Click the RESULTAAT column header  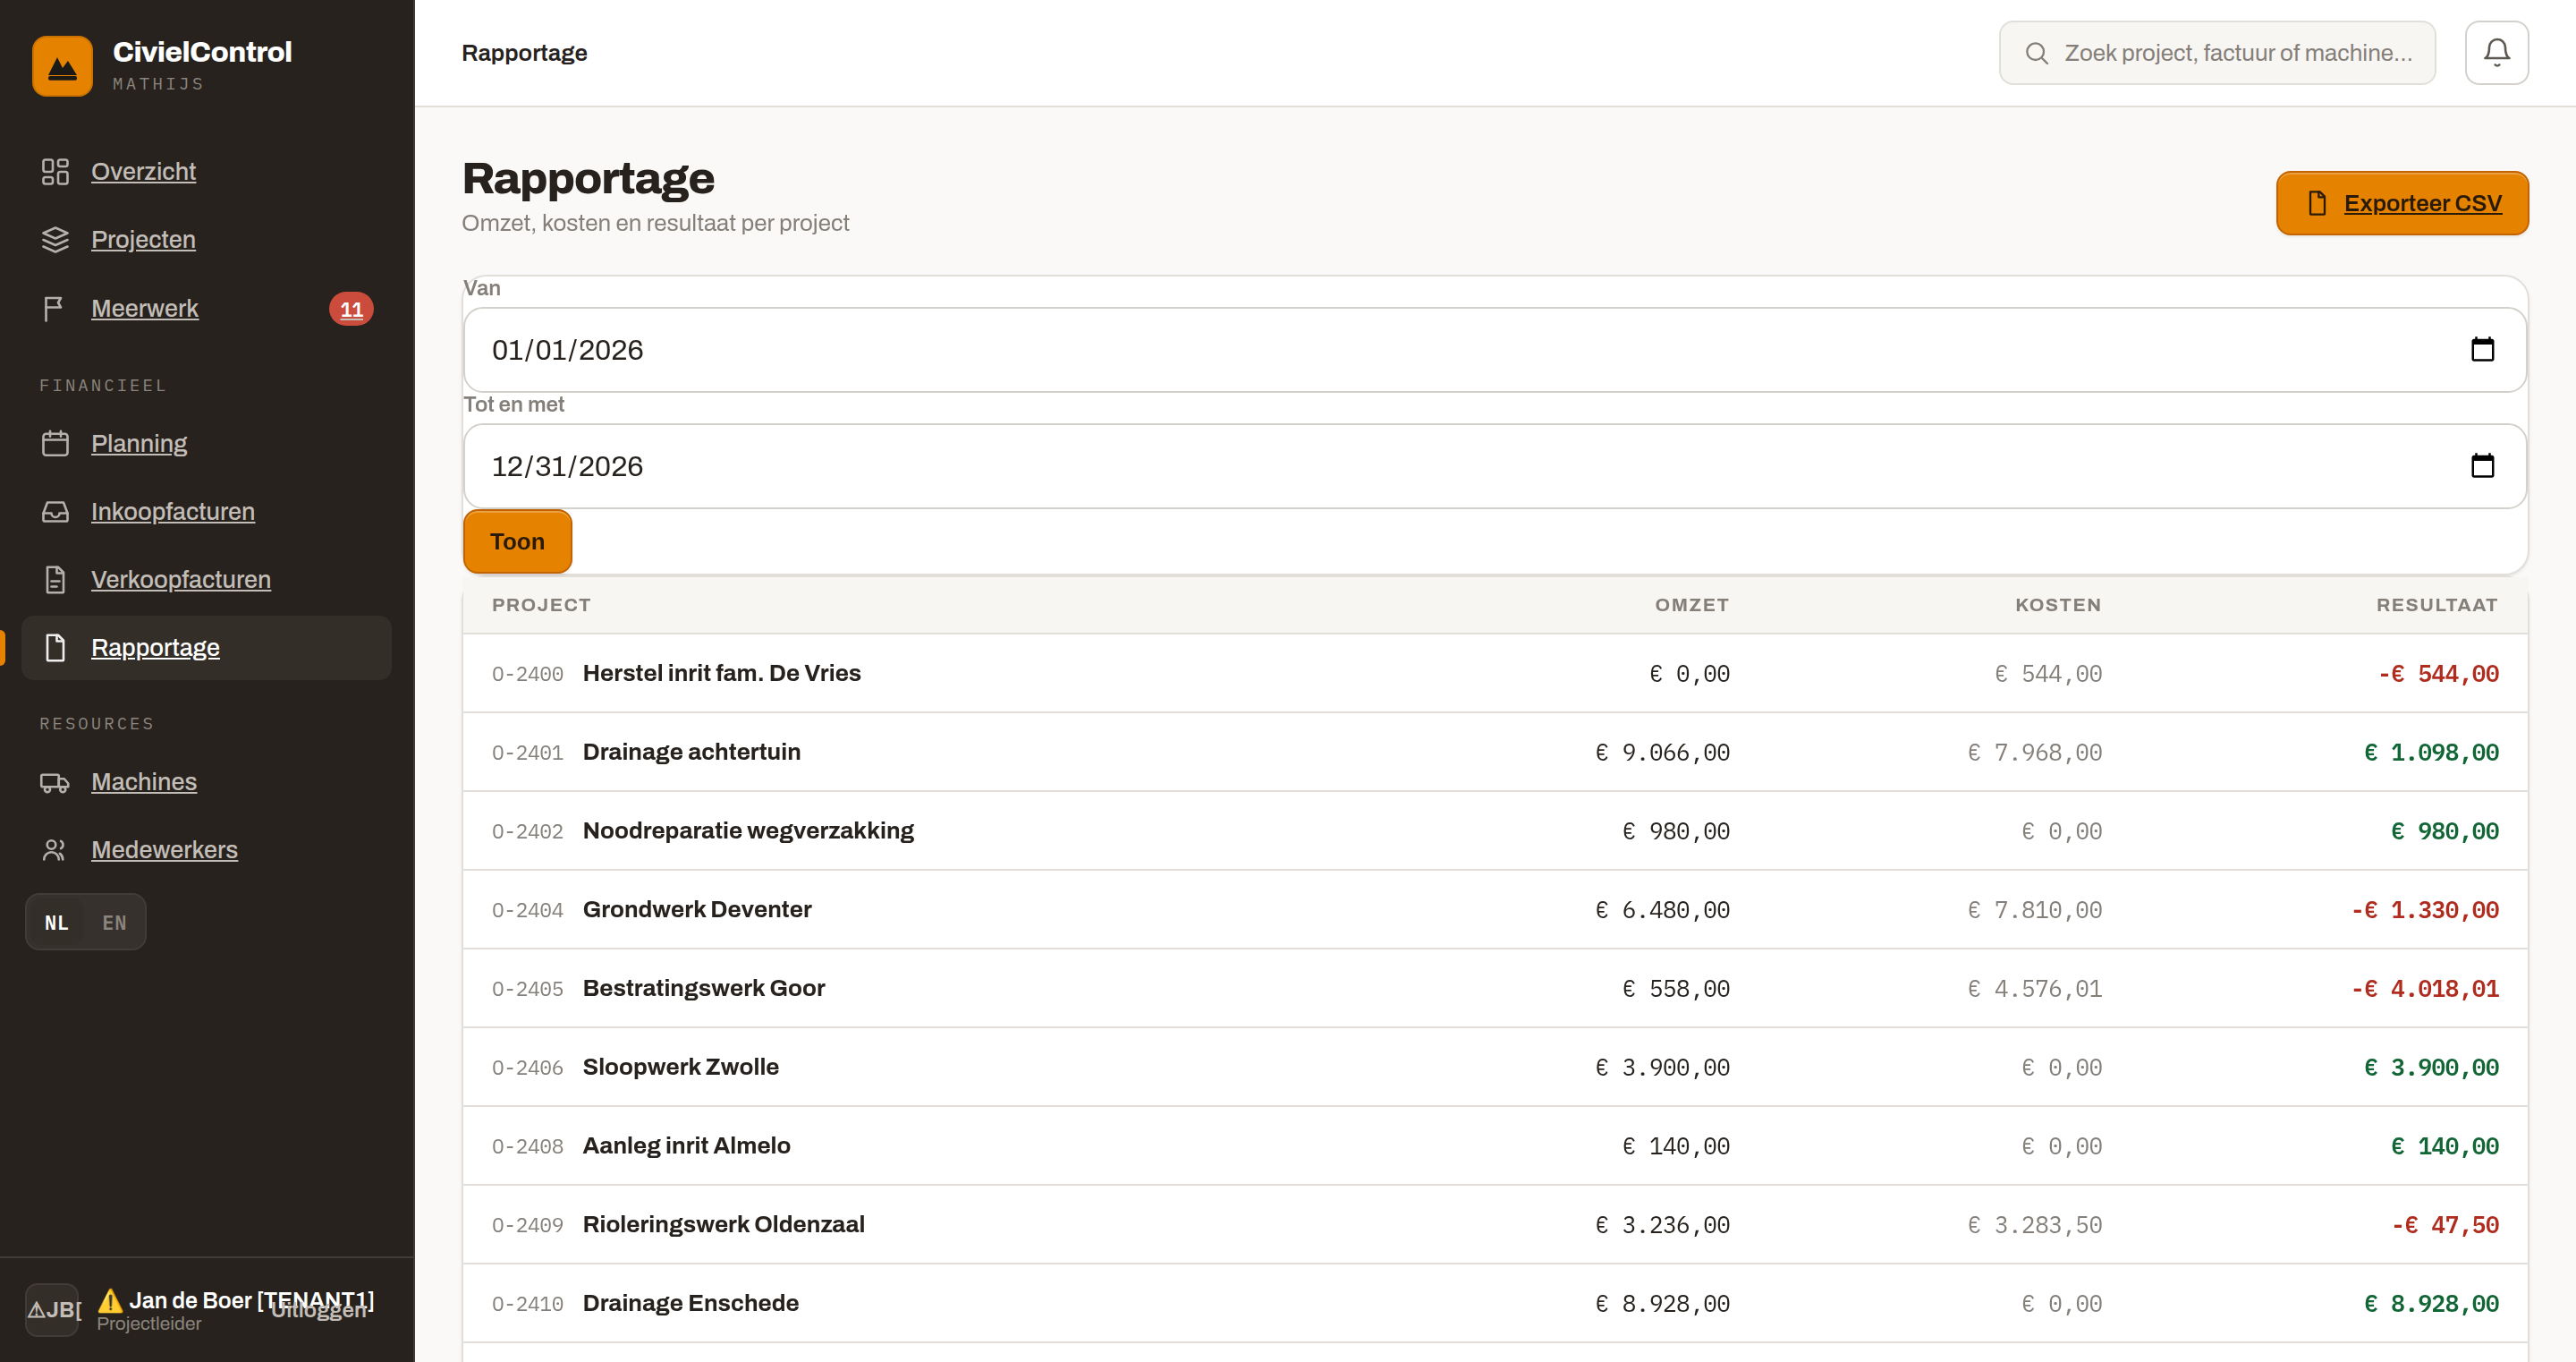point(2437,604)
